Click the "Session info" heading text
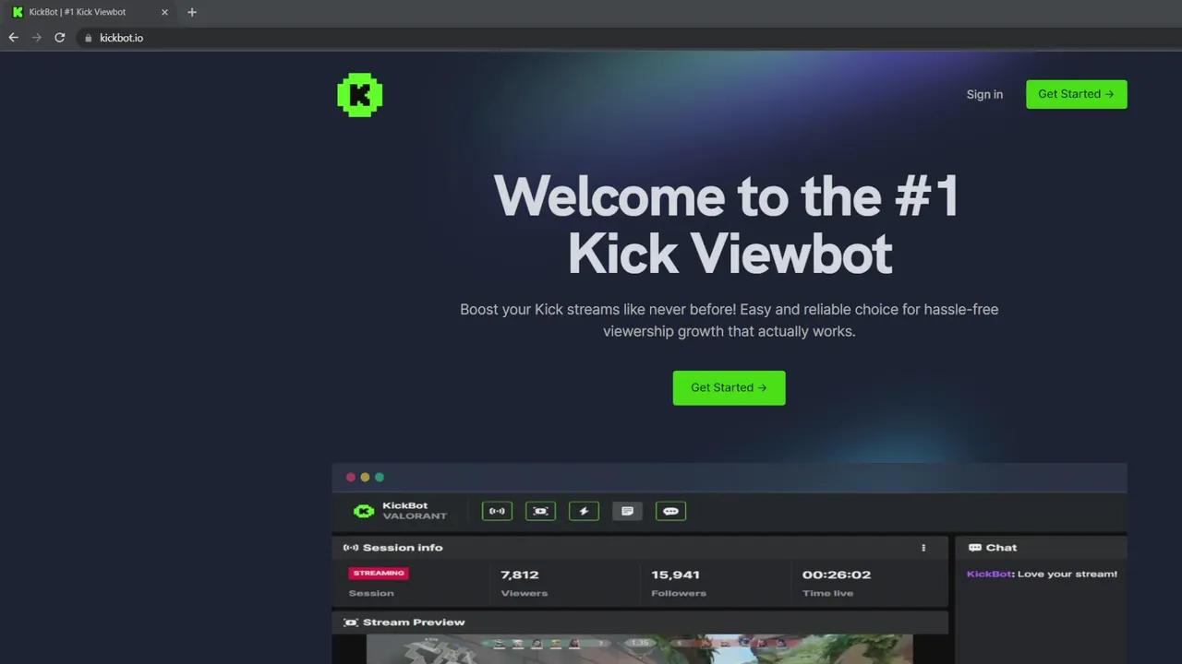 click(x=403, y=548)
